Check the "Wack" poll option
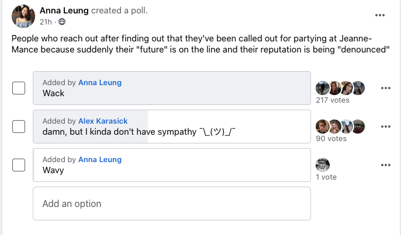 [x=19, y=88]
